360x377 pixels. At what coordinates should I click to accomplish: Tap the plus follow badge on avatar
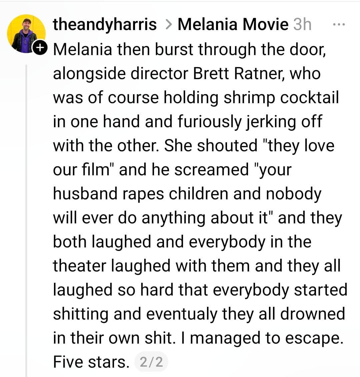pyautogui.click(x=40, y=48)
